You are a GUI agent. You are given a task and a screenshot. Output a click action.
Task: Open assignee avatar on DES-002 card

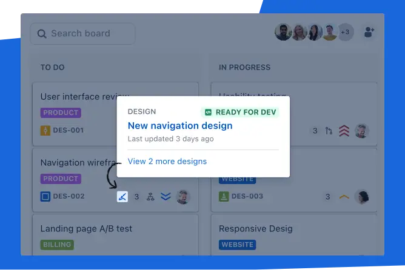(x=183, y=197)
